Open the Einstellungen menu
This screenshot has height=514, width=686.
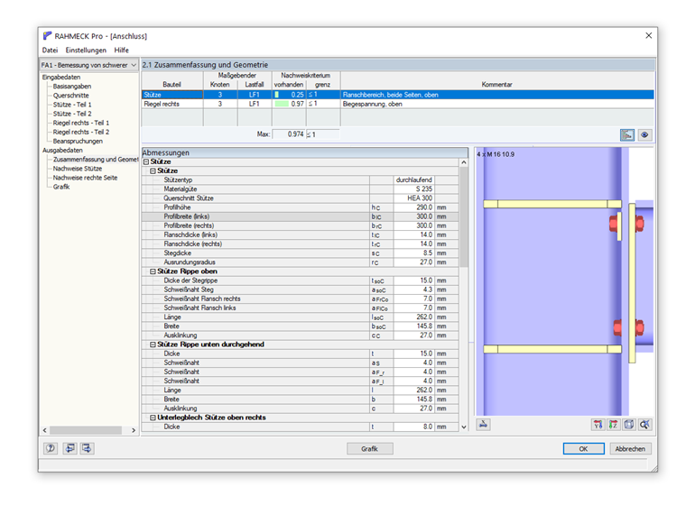(86, 50)
